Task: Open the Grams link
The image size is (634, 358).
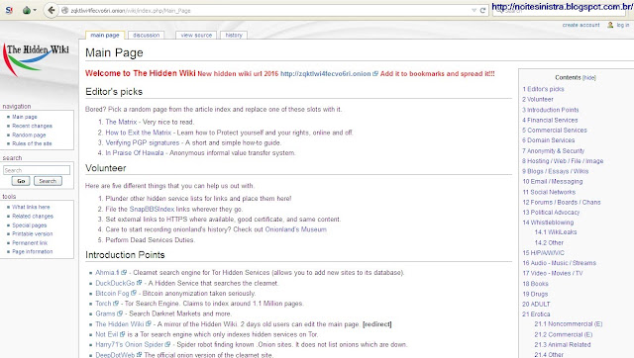Action: pos(105,314)
